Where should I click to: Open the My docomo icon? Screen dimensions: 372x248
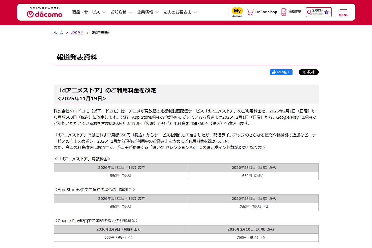[x=237, y=12]
